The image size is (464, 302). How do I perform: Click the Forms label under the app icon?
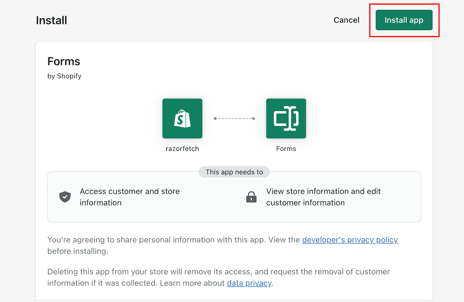coord(286,148)
